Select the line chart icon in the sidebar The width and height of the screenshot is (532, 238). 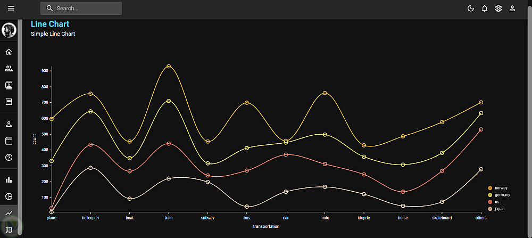click(9, 213)
